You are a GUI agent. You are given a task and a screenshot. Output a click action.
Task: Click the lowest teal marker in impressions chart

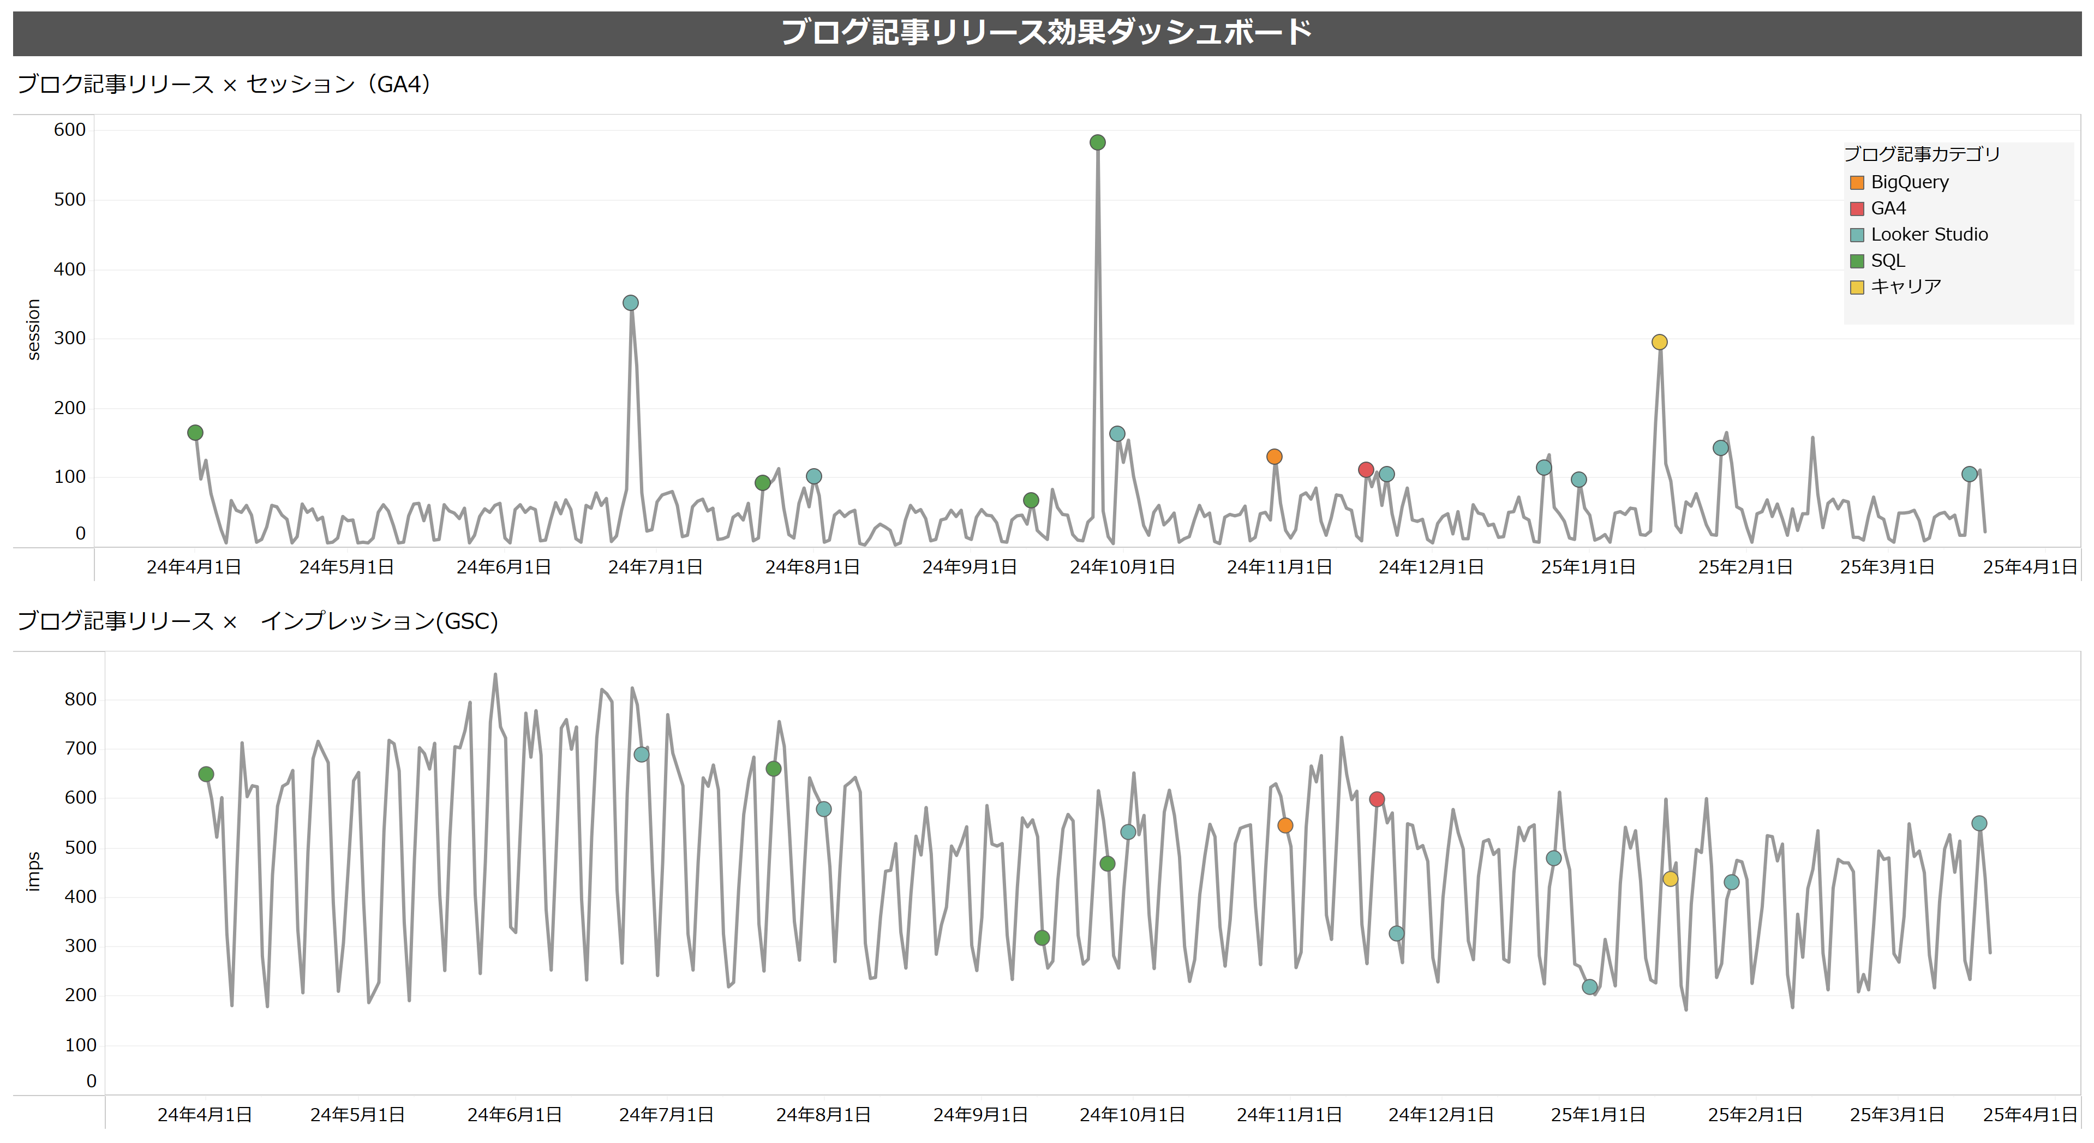1589,987
